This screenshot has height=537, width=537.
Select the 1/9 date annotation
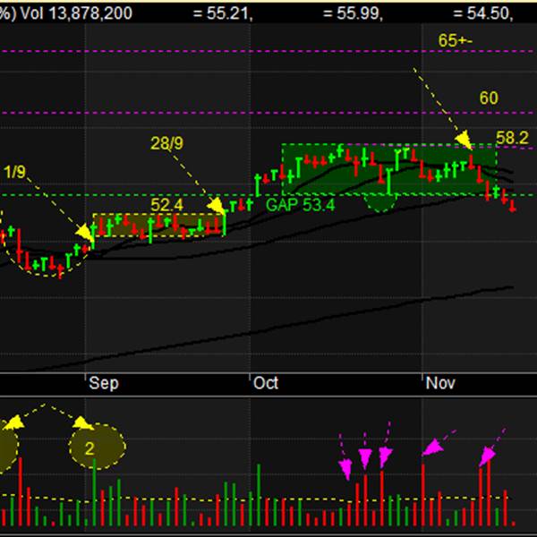coord(14,172)
